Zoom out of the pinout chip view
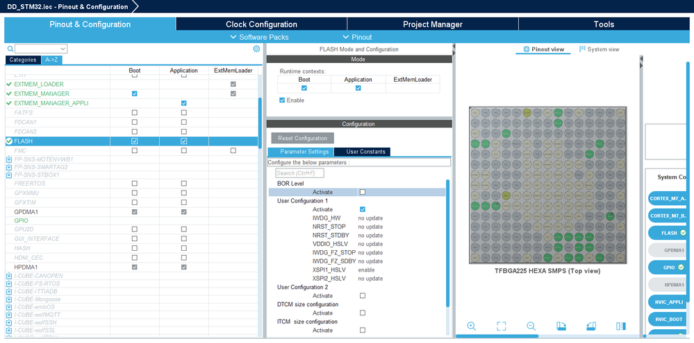The width and height of the screenshot is (694, 343). point(531,326)
